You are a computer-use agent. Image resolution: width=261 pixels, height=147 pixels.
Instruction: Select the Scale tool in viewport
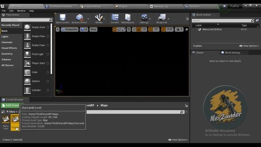[x=124, y=29]
